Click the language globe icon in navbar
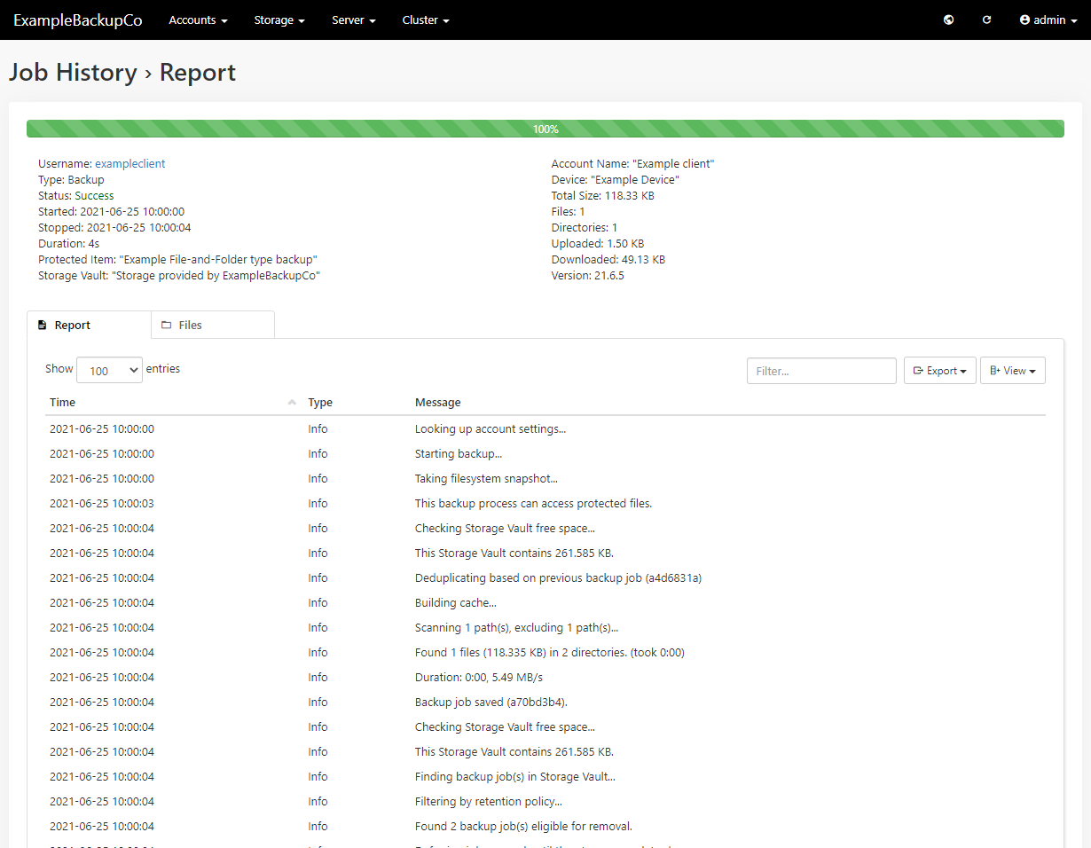This screenshot has height=848, width=1091. click(948, 20)
